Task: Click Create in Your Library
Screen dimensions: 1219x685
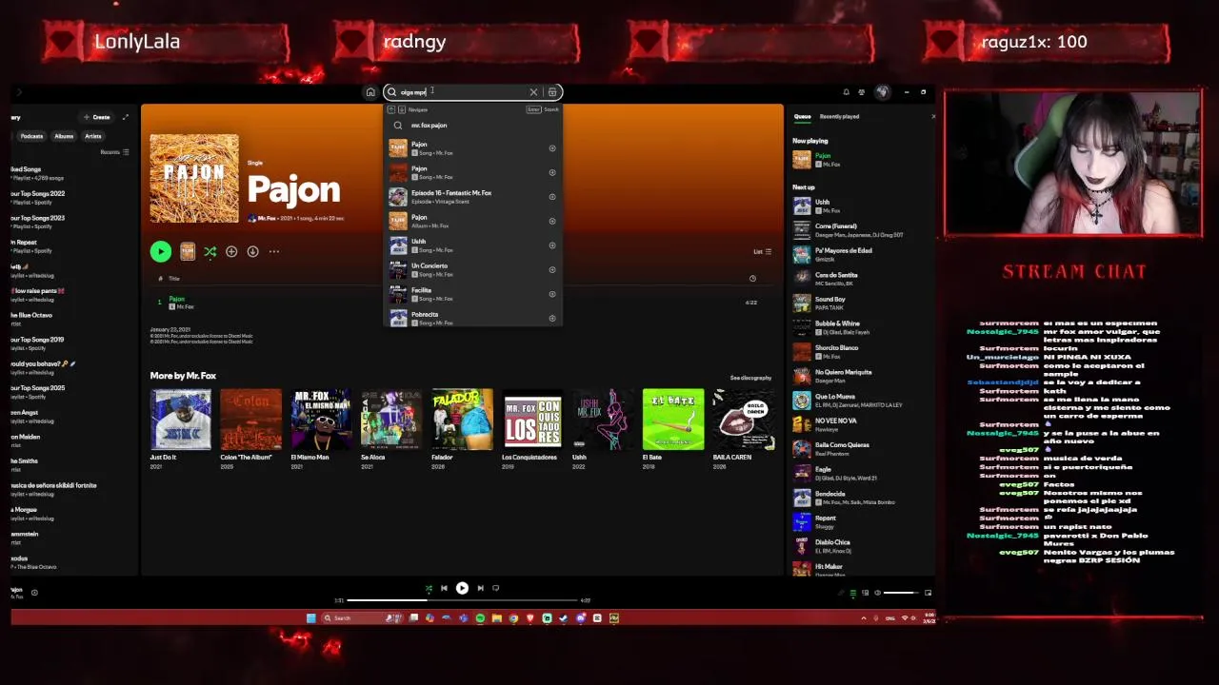Action: [96, 117]
